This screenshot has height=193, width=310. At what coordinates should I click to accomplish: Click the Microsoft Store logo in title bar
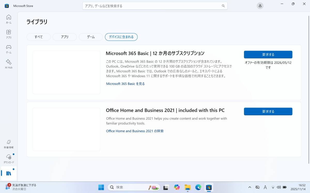coord(7,6)
